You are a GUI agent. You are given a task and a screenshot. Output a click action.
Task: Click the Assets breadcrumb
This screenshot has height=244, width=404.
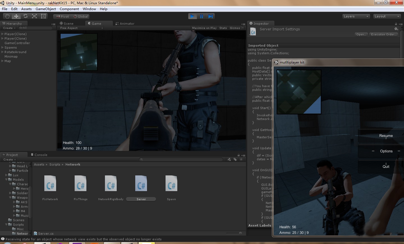point(39,164)
